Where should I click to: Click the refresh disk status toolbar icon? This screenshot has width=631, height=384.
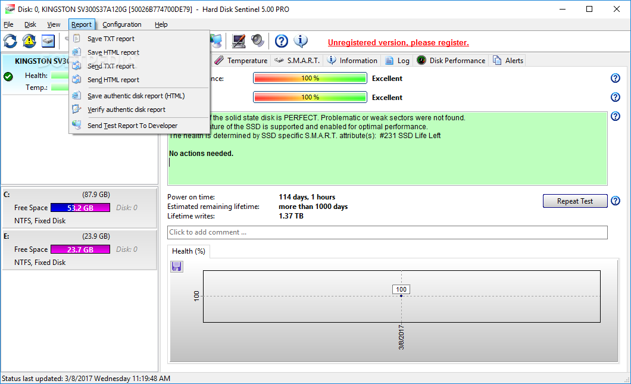coord(11,41)
